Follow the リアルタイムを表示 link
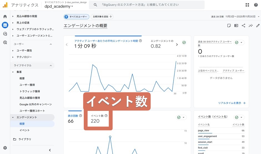The height and width of the screenshot is (154, 261). pyautogui.click(x=232, y=103)
